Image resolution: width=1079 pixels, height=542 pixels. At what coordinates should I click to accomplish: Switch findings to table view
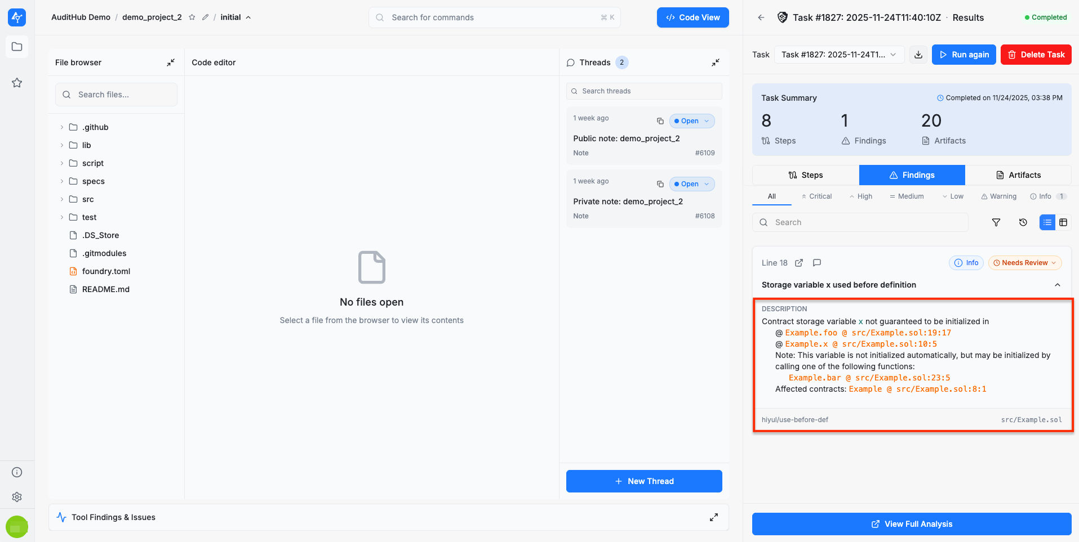tap(1063, 222)
